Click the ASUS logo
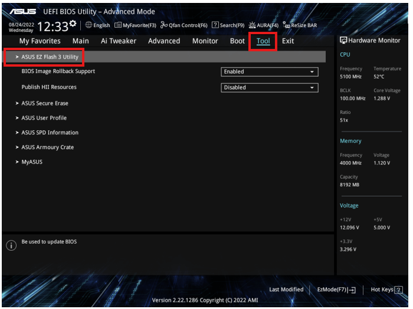This screenshot has width=413, height=309. pos(22,12)
